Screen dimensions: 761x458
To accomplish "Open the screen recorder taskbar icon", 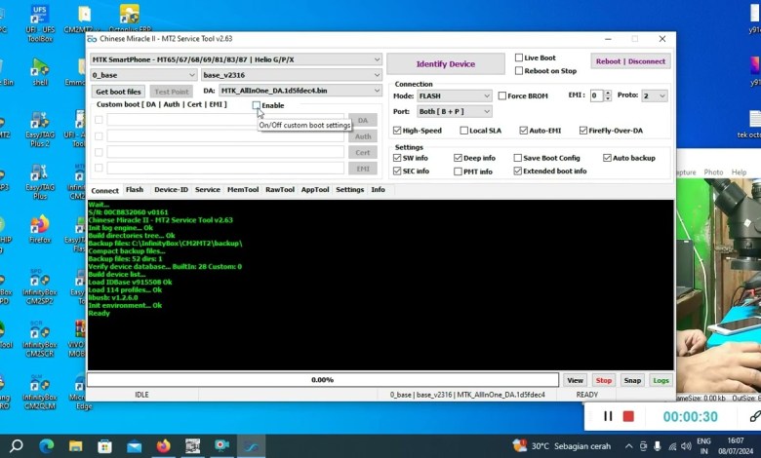I will pyautogui.click(x=221, y=445).
